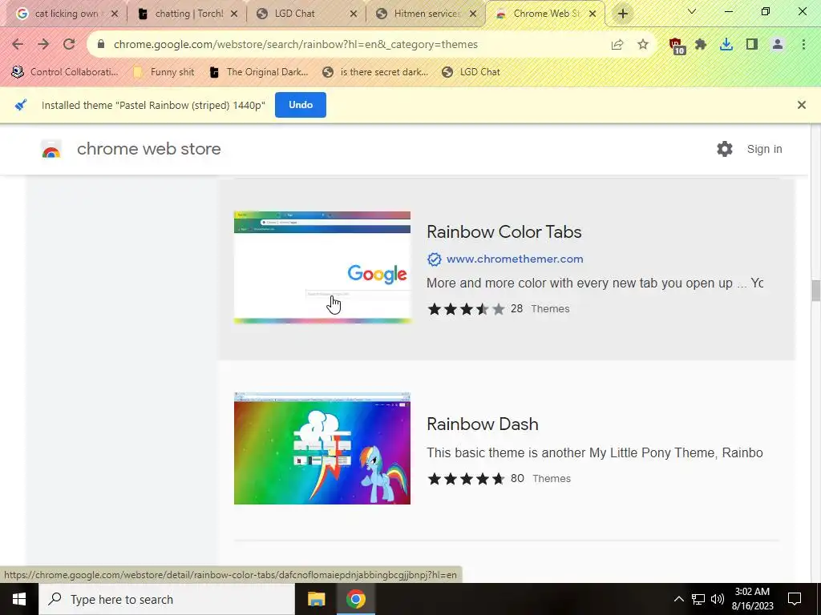Open the Rainbow Color Tabs preview thumbnail

(x=322, y=267)
